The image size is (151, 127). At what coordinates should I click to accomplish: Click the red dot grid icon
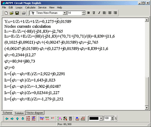(x=28, y=119)
